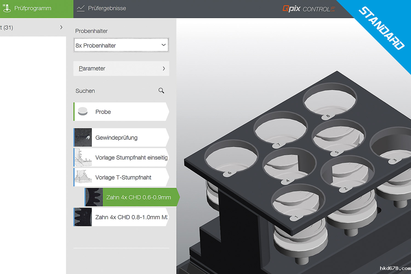The width and height of the screenshot is (411, 274).
Task: Click the Prüfprogramm stamp icon
Action: click(x=7, y=8)
